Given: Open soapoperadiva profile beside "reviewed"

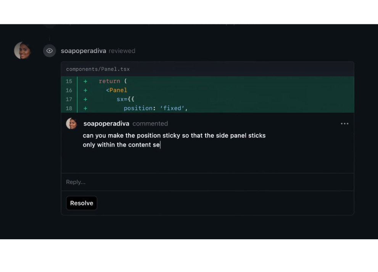Looking at the screenshot, I should pos(83,51).
